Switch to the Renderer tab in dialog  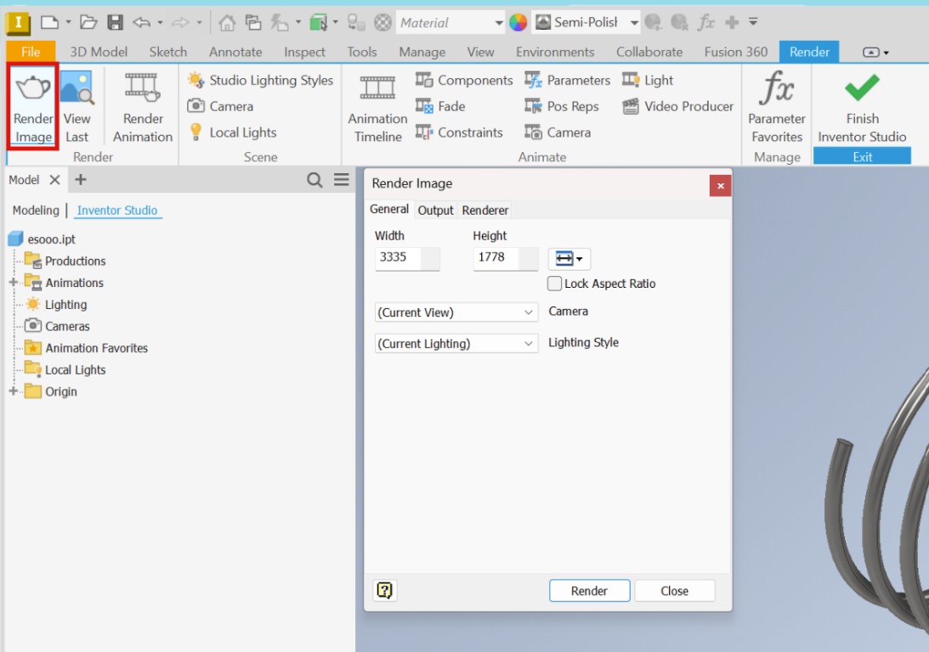pyautogui.click(x=485, y=210)
